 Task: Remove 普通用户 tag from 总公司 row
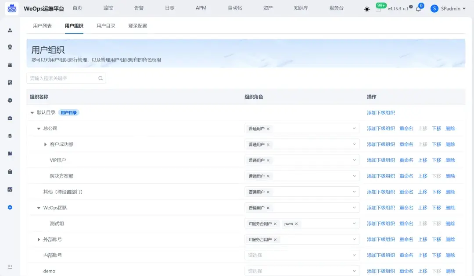click(268, 129)
